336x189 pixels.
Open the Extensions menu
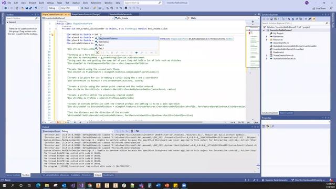tap(96, 3)
